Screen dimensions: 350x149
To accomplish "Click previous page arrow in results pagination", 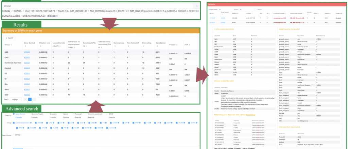I will click(25, 99).
